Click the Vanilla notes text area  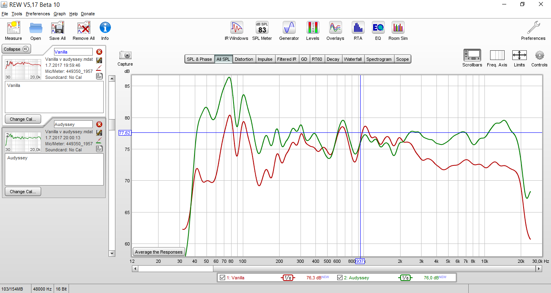coord(54,97)
